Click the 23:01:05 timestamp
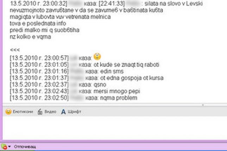Image resolution: width=227 pixels, height=151 pixels. [39, 65]
